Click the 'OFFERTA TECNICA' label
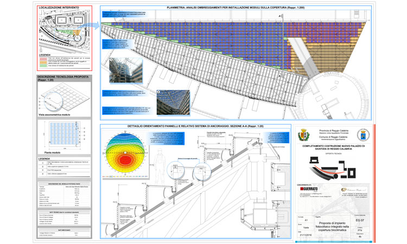 click(x=334, y=153)
